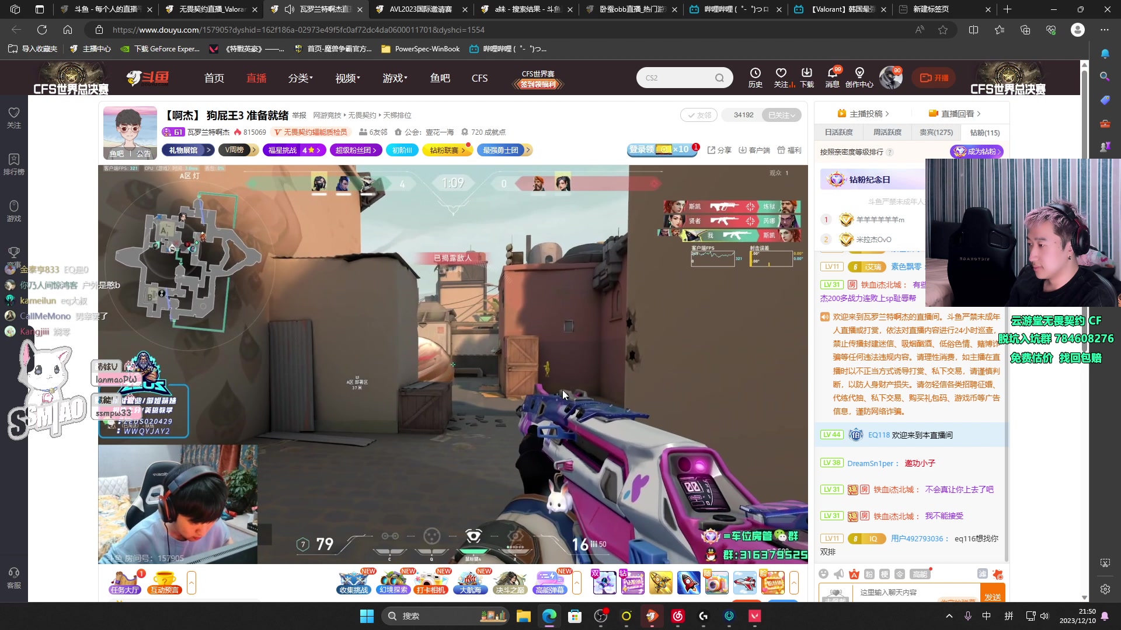Toggle browser favorite star in address bar
Screen dimensions: 1121x630
tap(943, 30)
